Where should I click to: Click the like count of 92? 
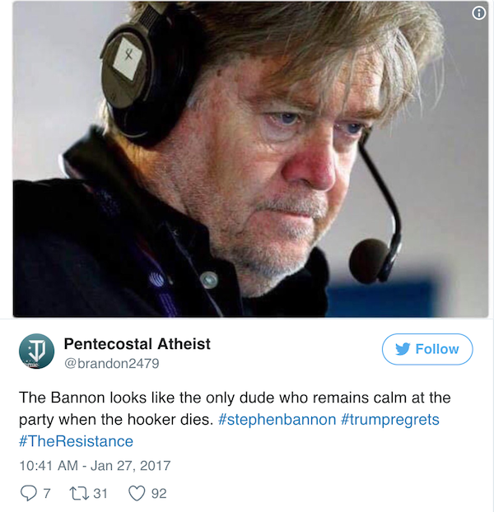click(x=159, y=493)
